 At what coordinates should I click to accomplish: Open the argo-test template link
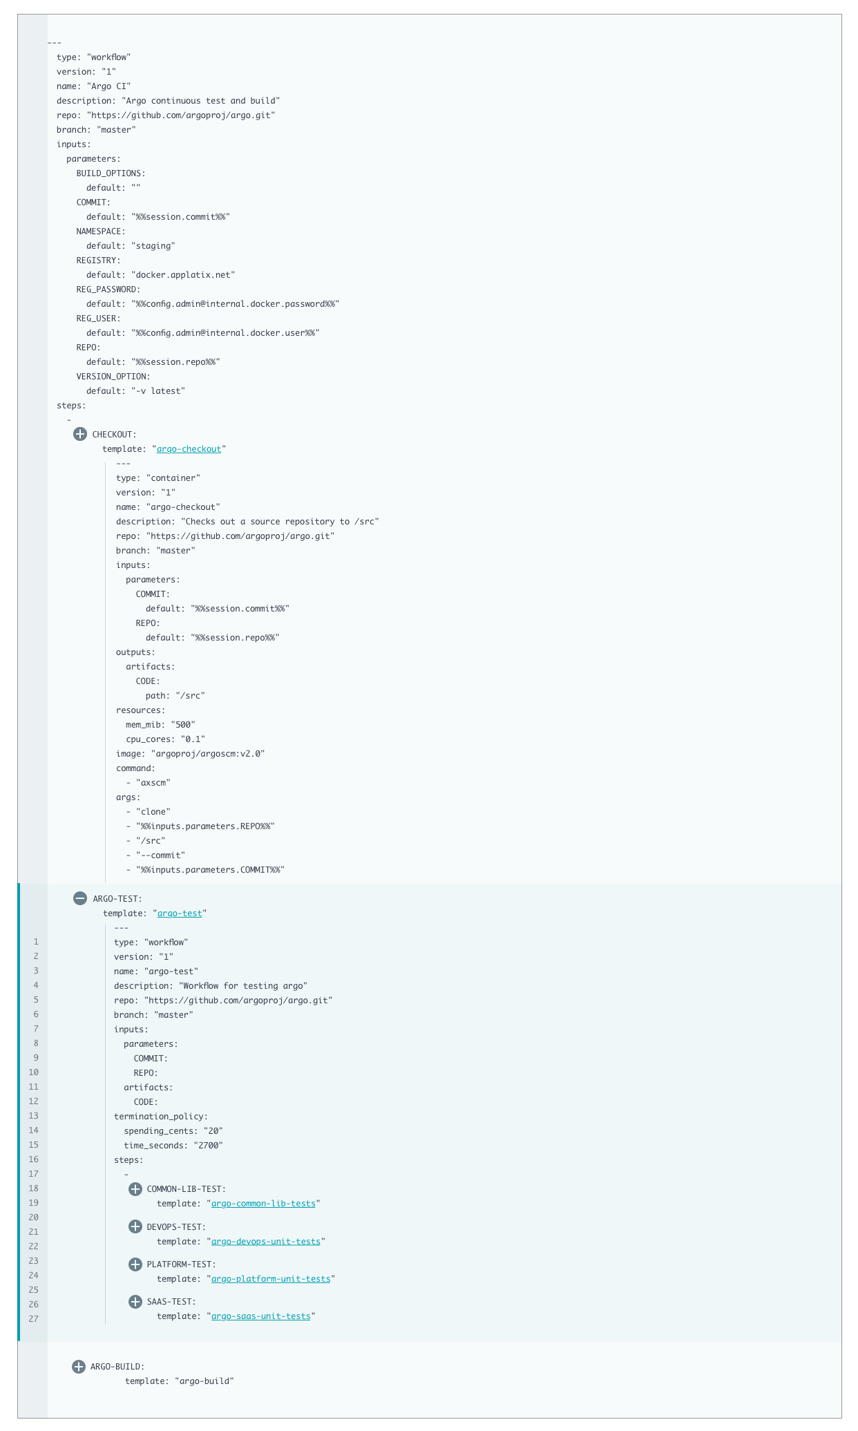click(x=180, y=913)
